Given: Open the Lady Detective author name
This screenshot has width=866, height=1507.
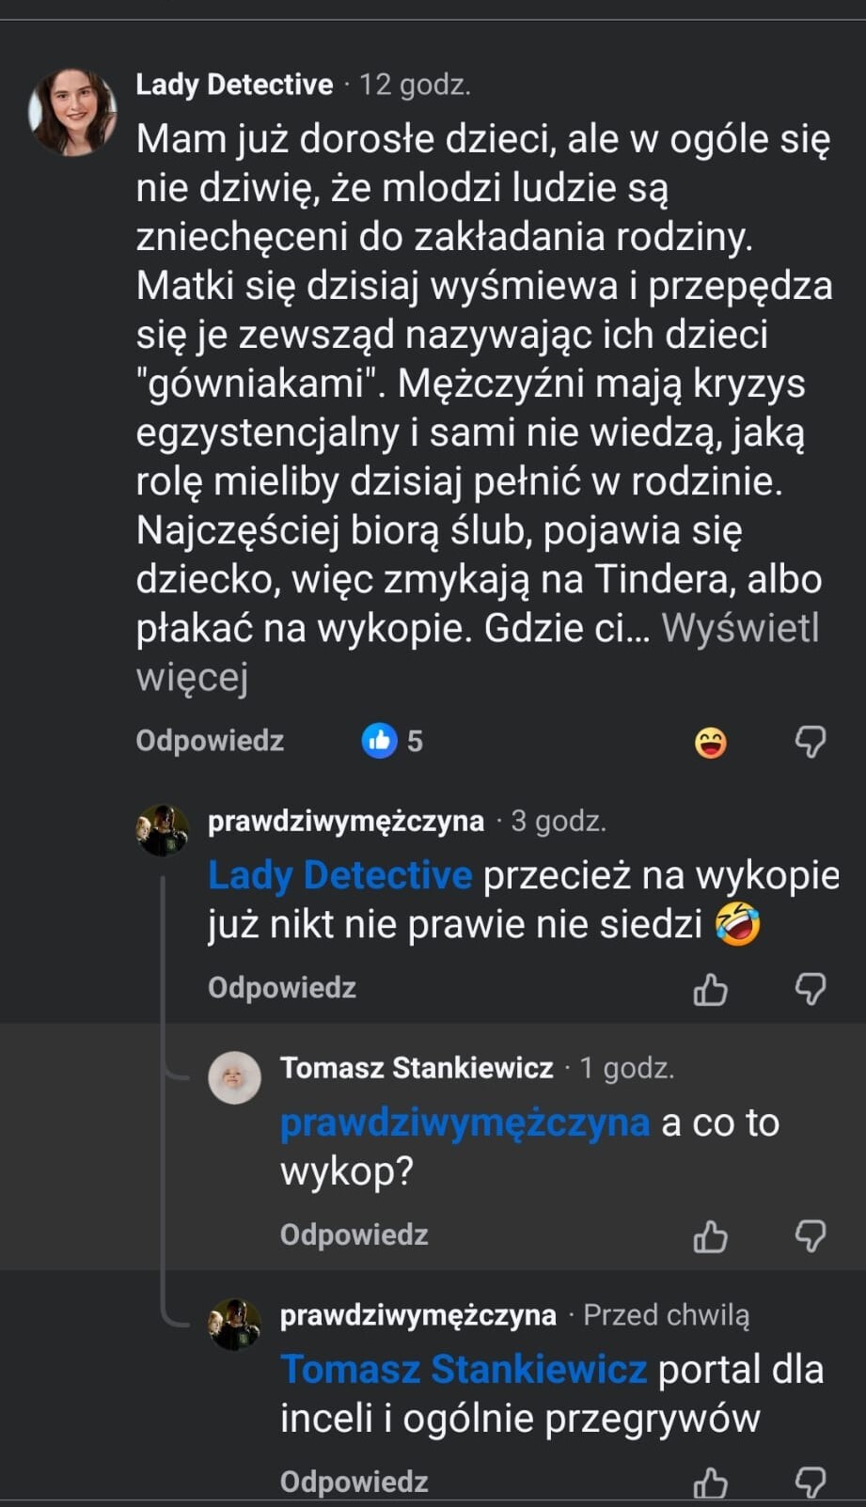Looking at the screenshot, I should (234, 85).
